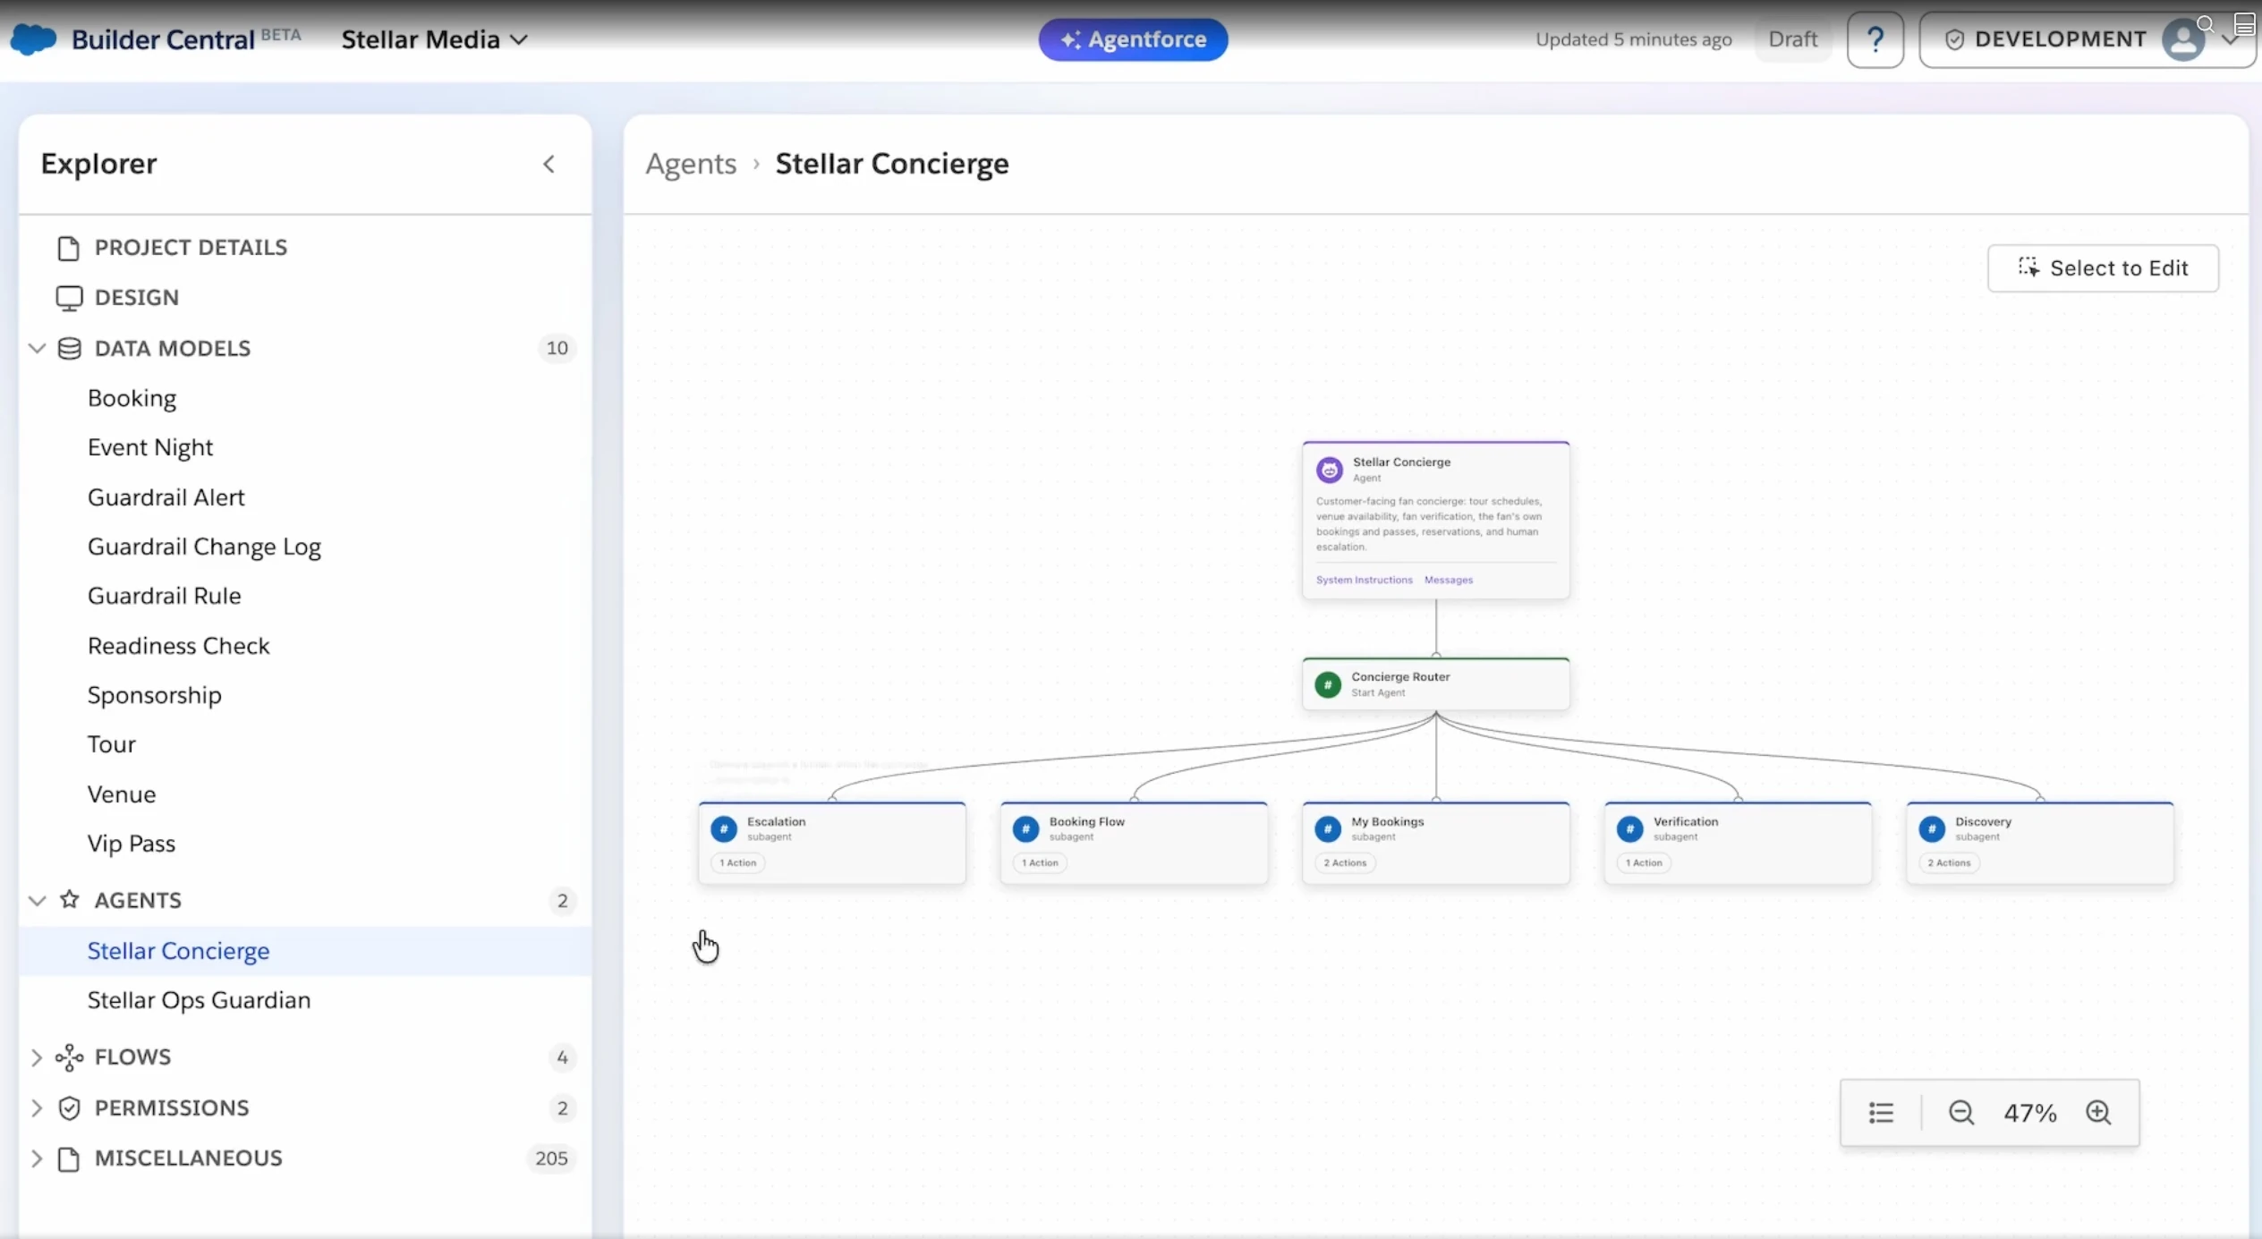Click the Development shield icon

click(1954, 39)
